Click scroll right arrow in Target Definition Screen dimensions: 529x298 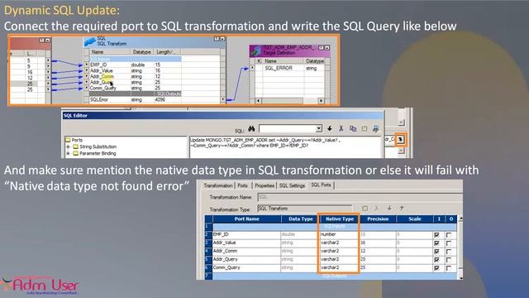[321, 101]
